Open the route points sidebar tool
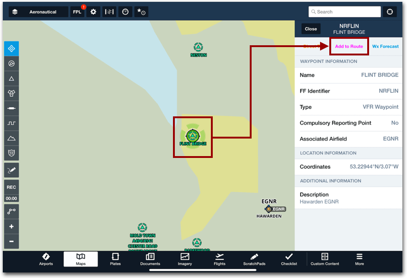Viewport: 407px width, 278px height. [11, 212]
